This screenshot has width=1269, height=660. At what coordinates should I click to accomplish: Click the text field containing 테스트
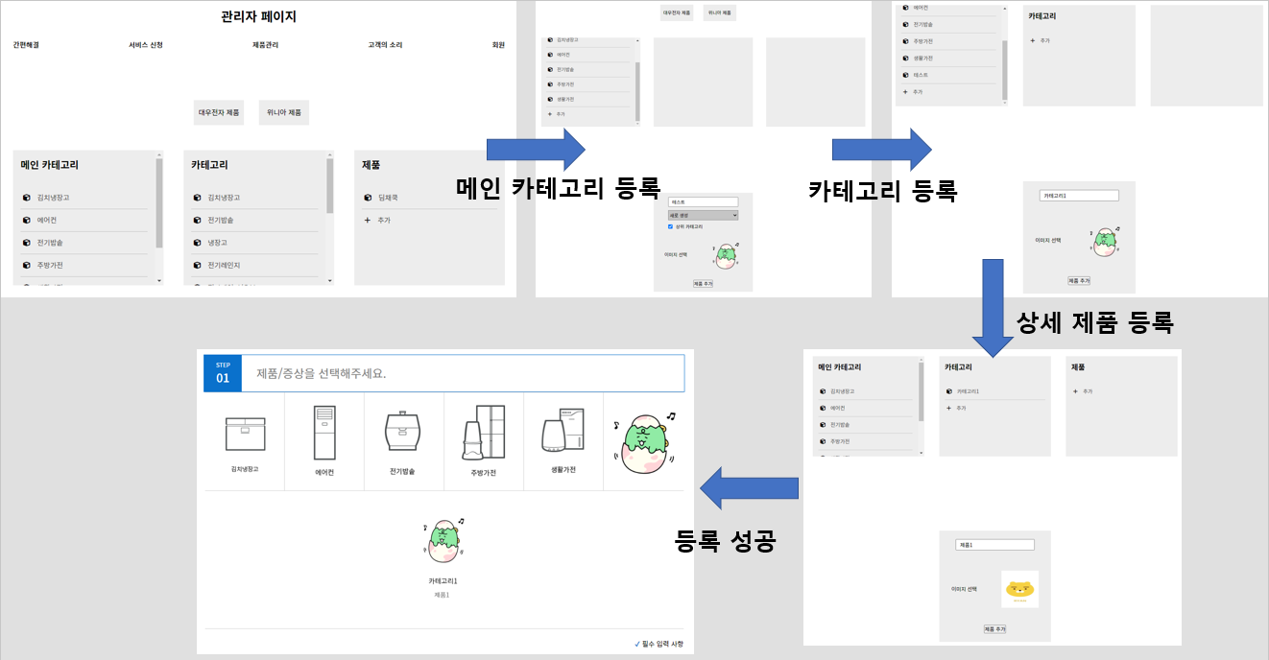click(704, 202)
